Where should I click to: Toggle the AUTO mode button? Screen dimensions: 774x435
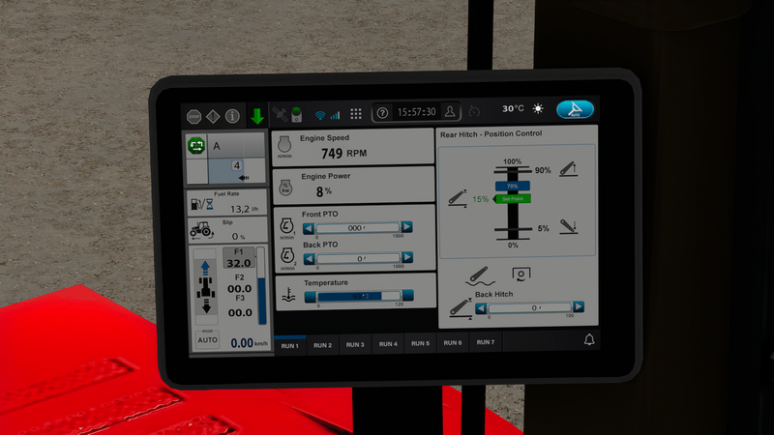pos(208,340)
